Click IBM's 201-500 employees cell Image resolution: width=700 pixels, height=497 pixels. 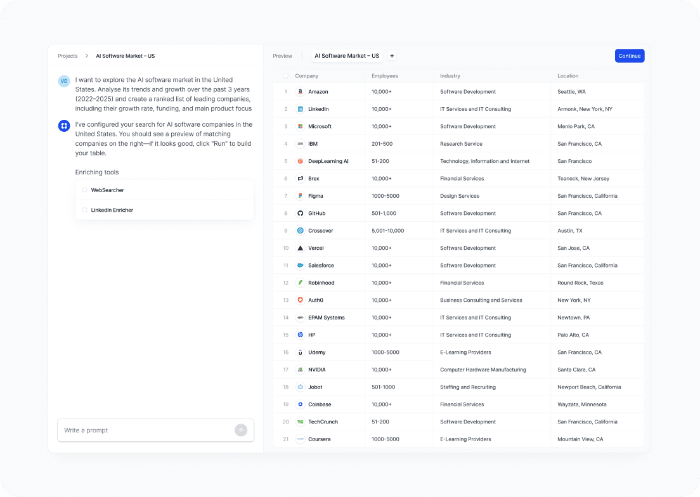click(x=382, y=144)
